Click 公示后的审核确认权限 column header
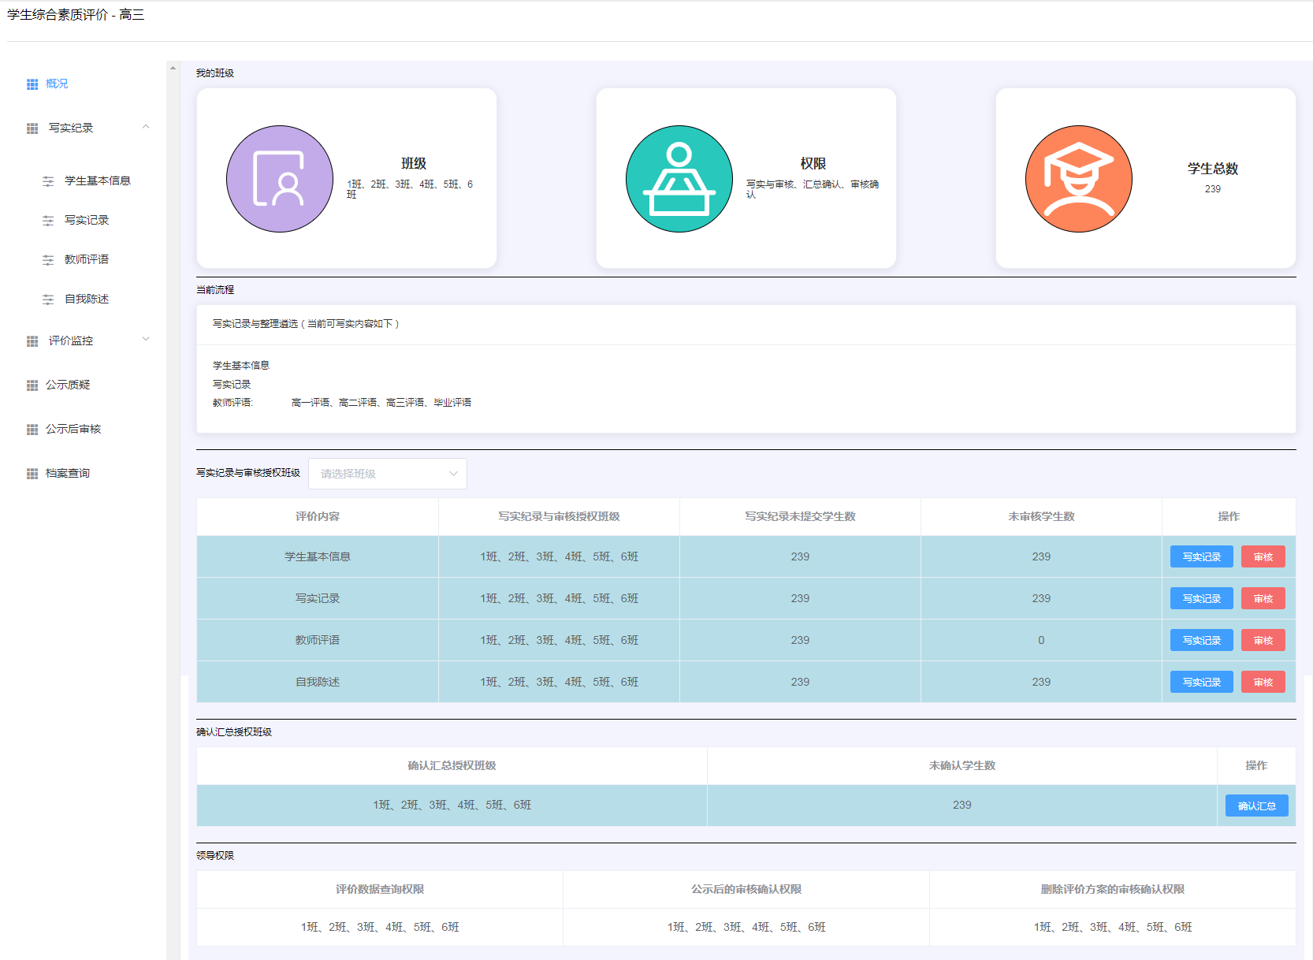The width and height of the screenshot is (1313, 960). pos(746,889)
